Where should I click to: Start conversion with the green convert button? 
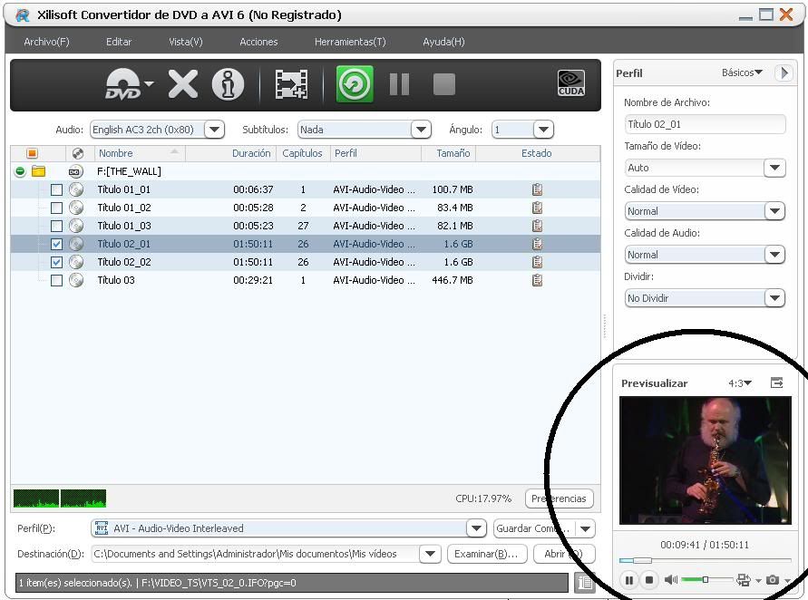355,84
